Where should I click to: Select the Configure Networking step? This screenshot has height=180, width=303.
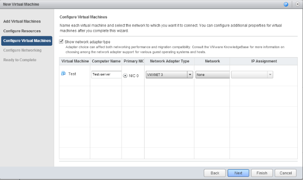[22, 50]
